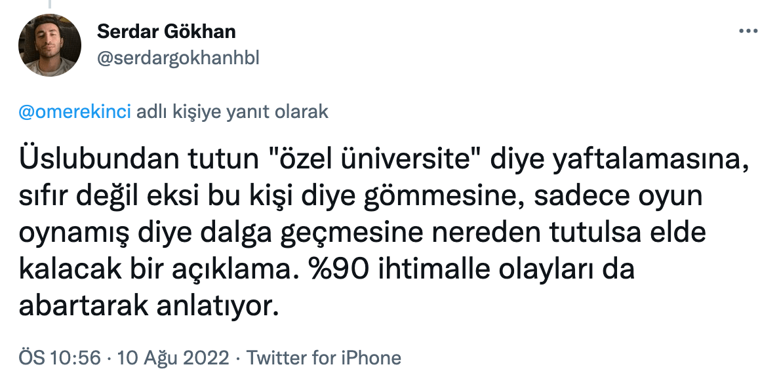Screen dimensions: 779x390
Task: Click the @serdargokhanhbl handle
Action: tap(178, 58)
